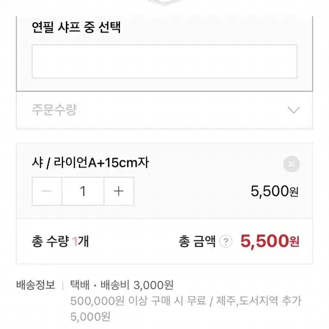
Task: Tap the 연필 샤프 중 선택 heading
Action: pos(76,27)
